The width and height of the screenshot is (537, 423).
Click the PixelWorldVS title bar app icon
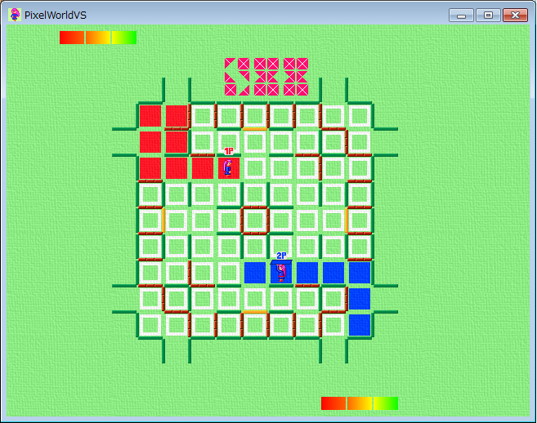click(15, 15)
